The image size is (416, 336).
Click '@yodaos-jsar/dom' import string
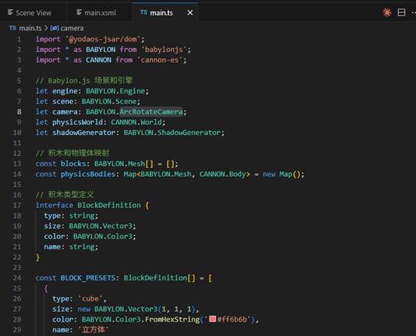tap(103, 39)
